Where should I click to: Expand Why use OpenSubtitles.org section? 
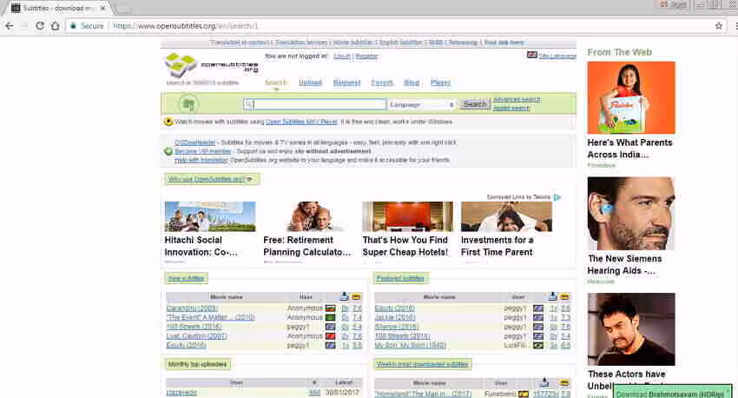tap(210, 179)
